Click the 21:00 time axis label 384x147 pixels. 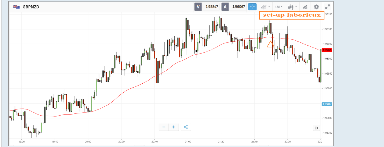pyautogui.click(x=188, y=141)
